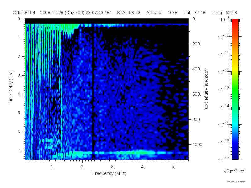Click the 'UIOWA 20110216' footer text
This screenshot has width=251, height=188.
tap(236, 182)
